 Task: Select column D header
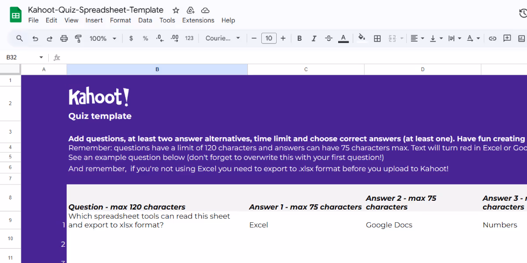(423, 69)
